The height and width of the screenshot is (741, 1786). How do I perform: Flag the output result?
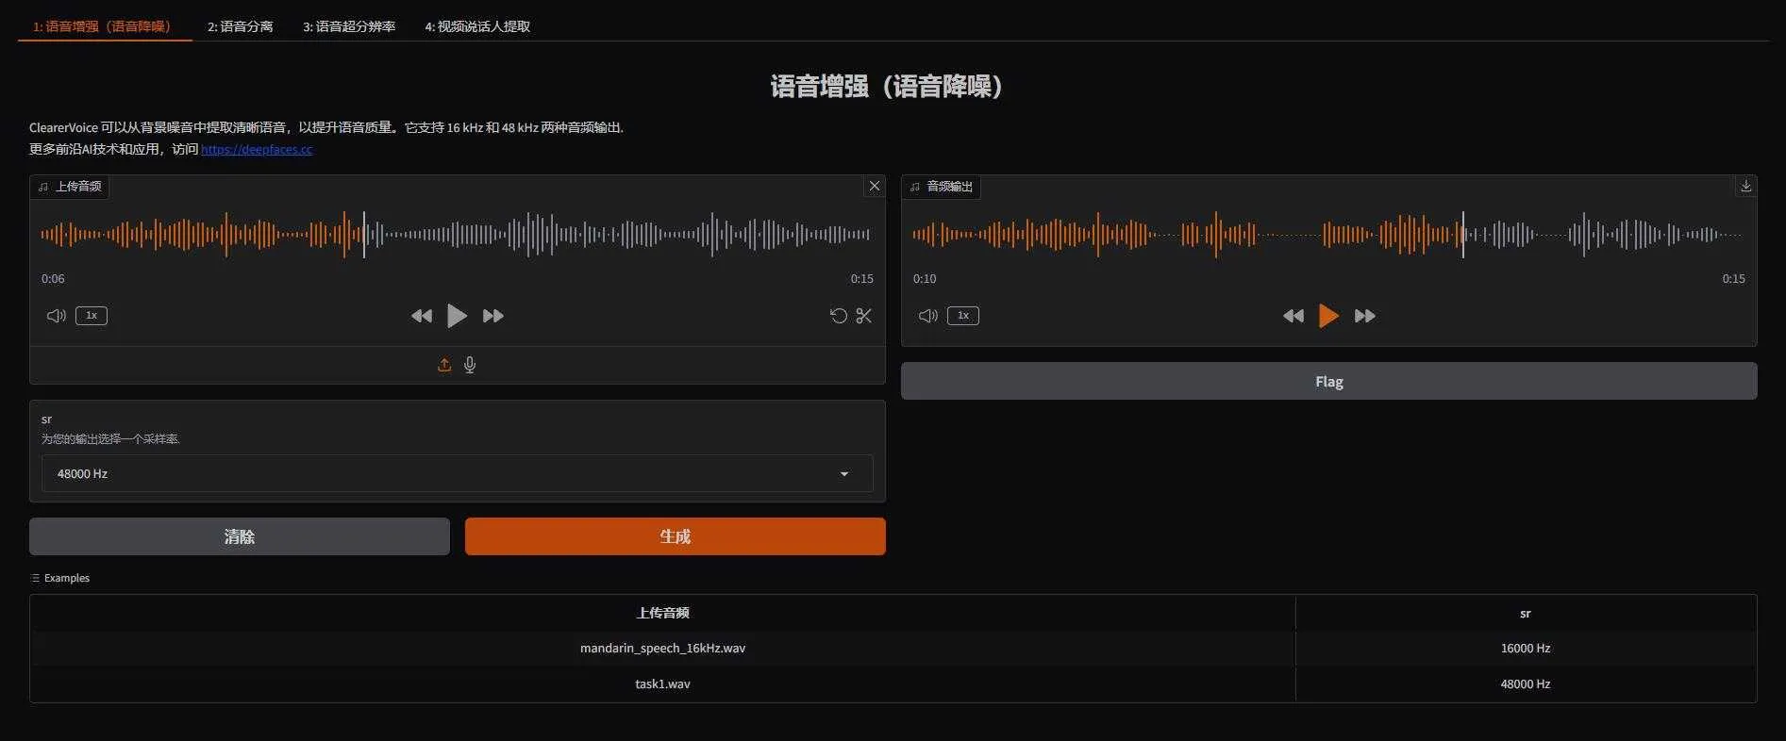click(1328, 381)
